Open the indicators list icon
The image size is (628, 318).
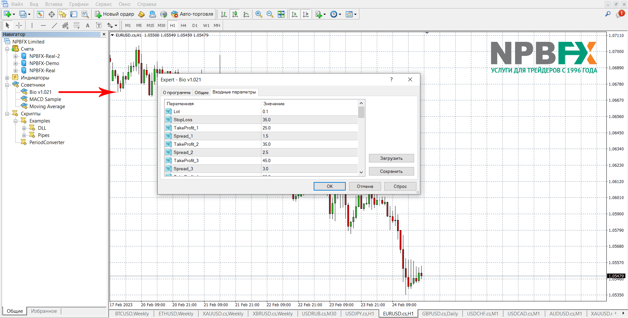(x=318, y=14)
